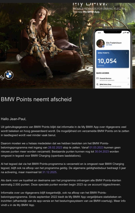Click the BMW Points card chevron arrow
Image resolution: width=135 pixels, height=213 pixels.
pos(126,53)
